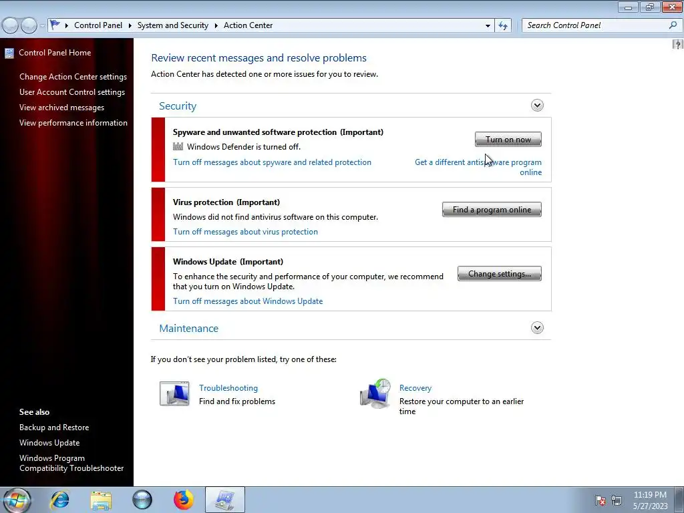
Task: Click the Troubleshooting monitor icon
Action: pyautogui.click(x=174, y=393)
